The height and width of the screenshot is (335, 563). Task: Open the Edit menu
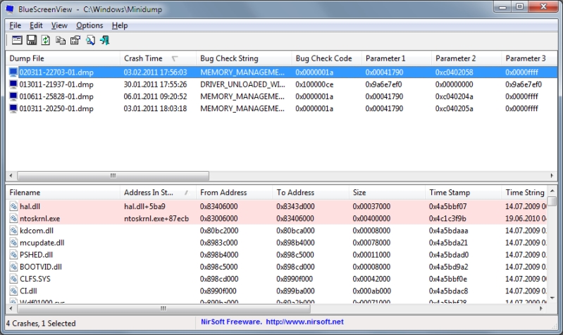[36, 25]
